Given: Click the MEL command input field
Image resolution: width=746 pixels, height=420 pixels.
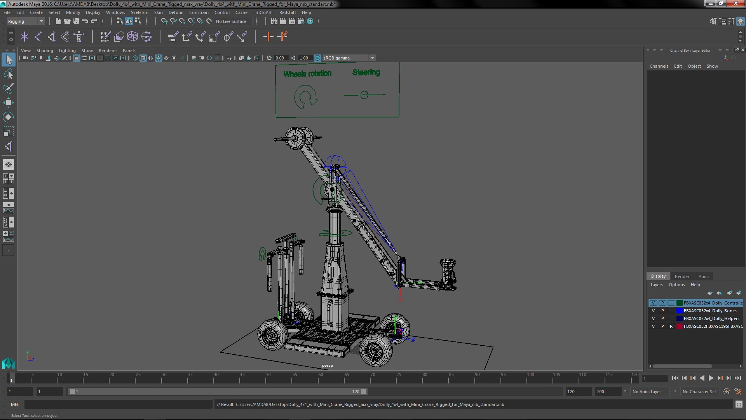Looking at the screenshot, I should (118, 404).
